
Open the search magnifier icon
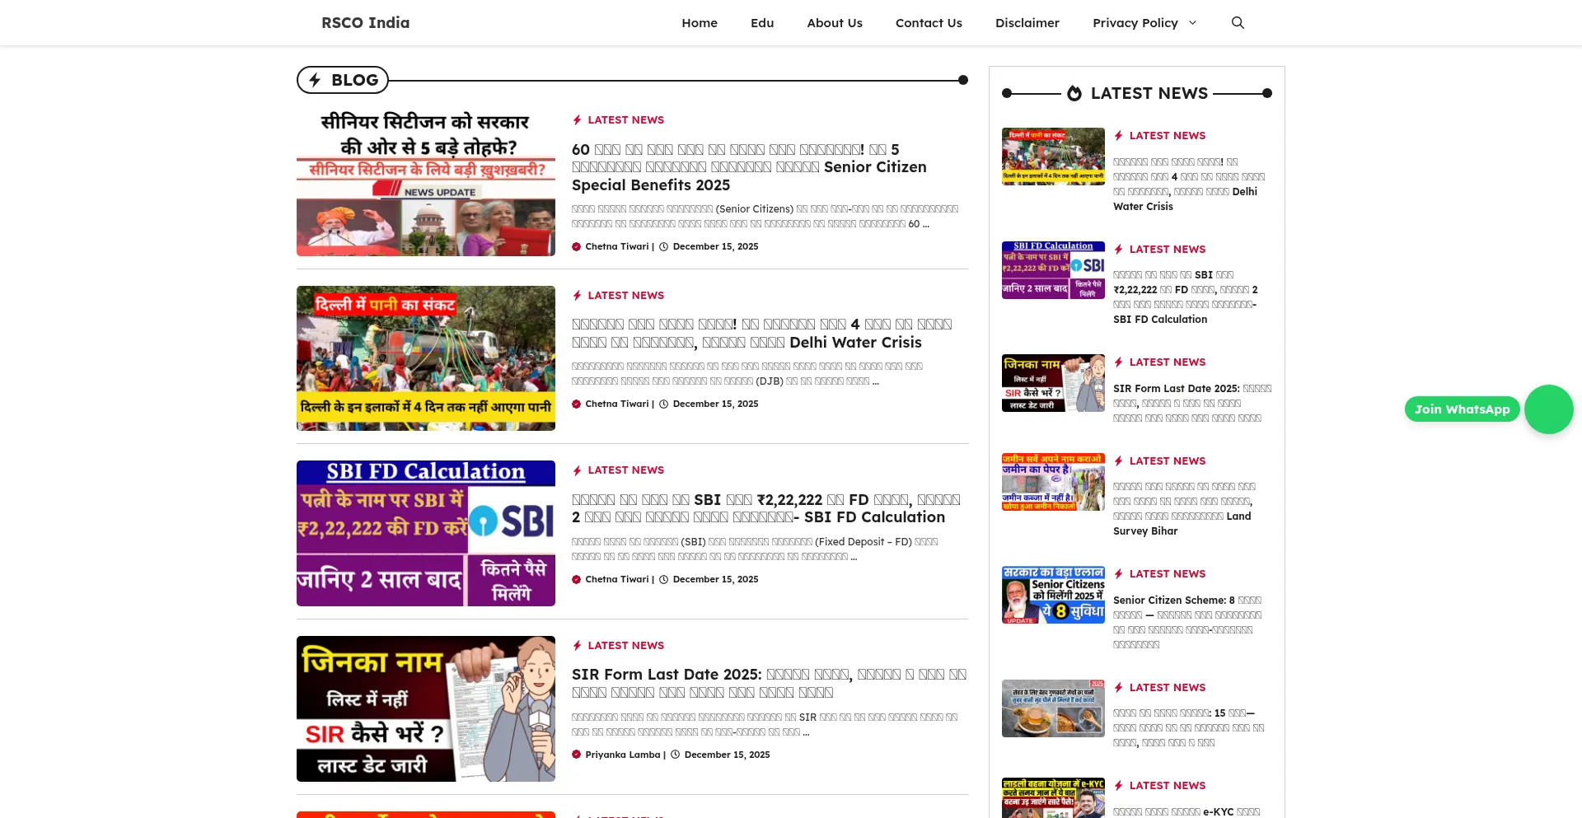pos(1238,22)
